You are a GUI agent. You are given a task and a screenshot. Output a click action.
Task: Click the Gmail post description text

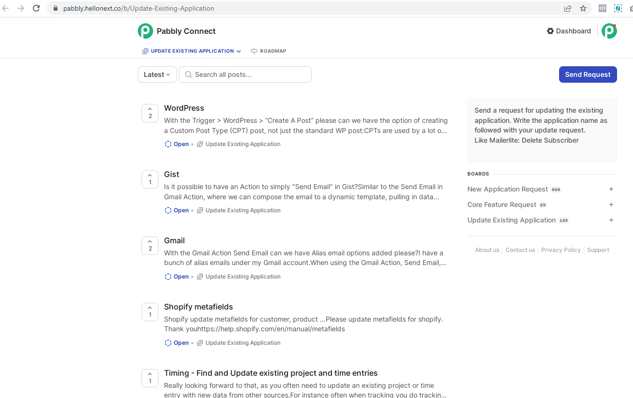(305, 258)
